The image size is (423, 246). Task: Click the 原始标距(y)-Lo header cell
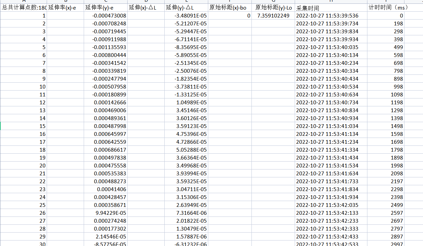click(x=273, y=8)
